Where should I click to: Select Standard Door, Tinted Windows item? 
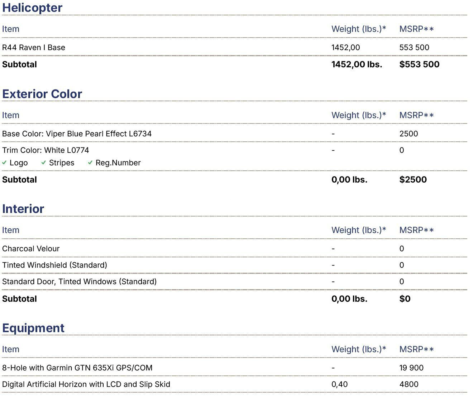click(x=79, y=282)
